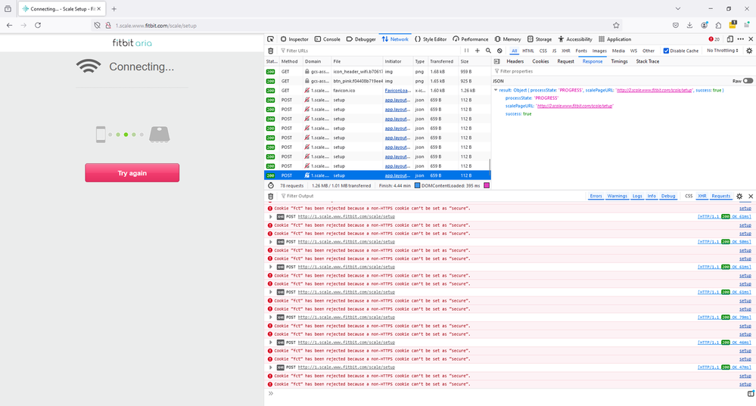Toggle the Raw switch in the JSON response
756x406 pixels.
pyautogui.click(x=748, y=80)
